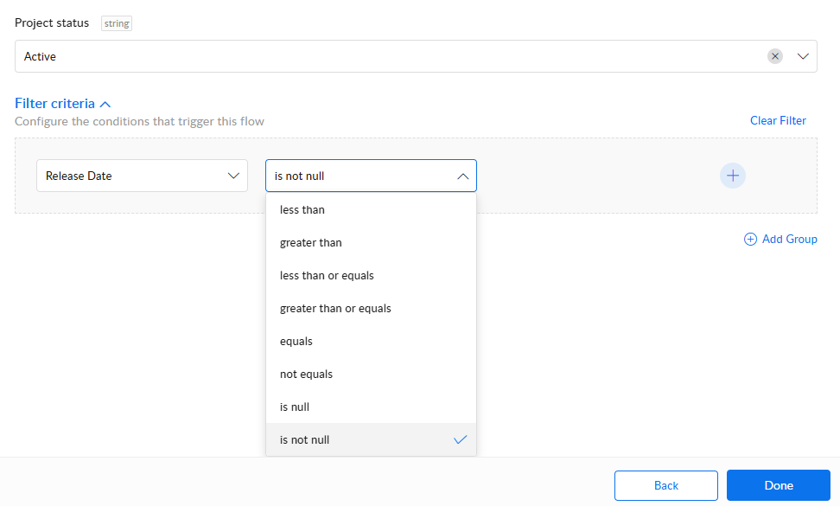Pick the 'not equals' operator
This screenshot has height=506, width=840.
click(x=306, y=375)
